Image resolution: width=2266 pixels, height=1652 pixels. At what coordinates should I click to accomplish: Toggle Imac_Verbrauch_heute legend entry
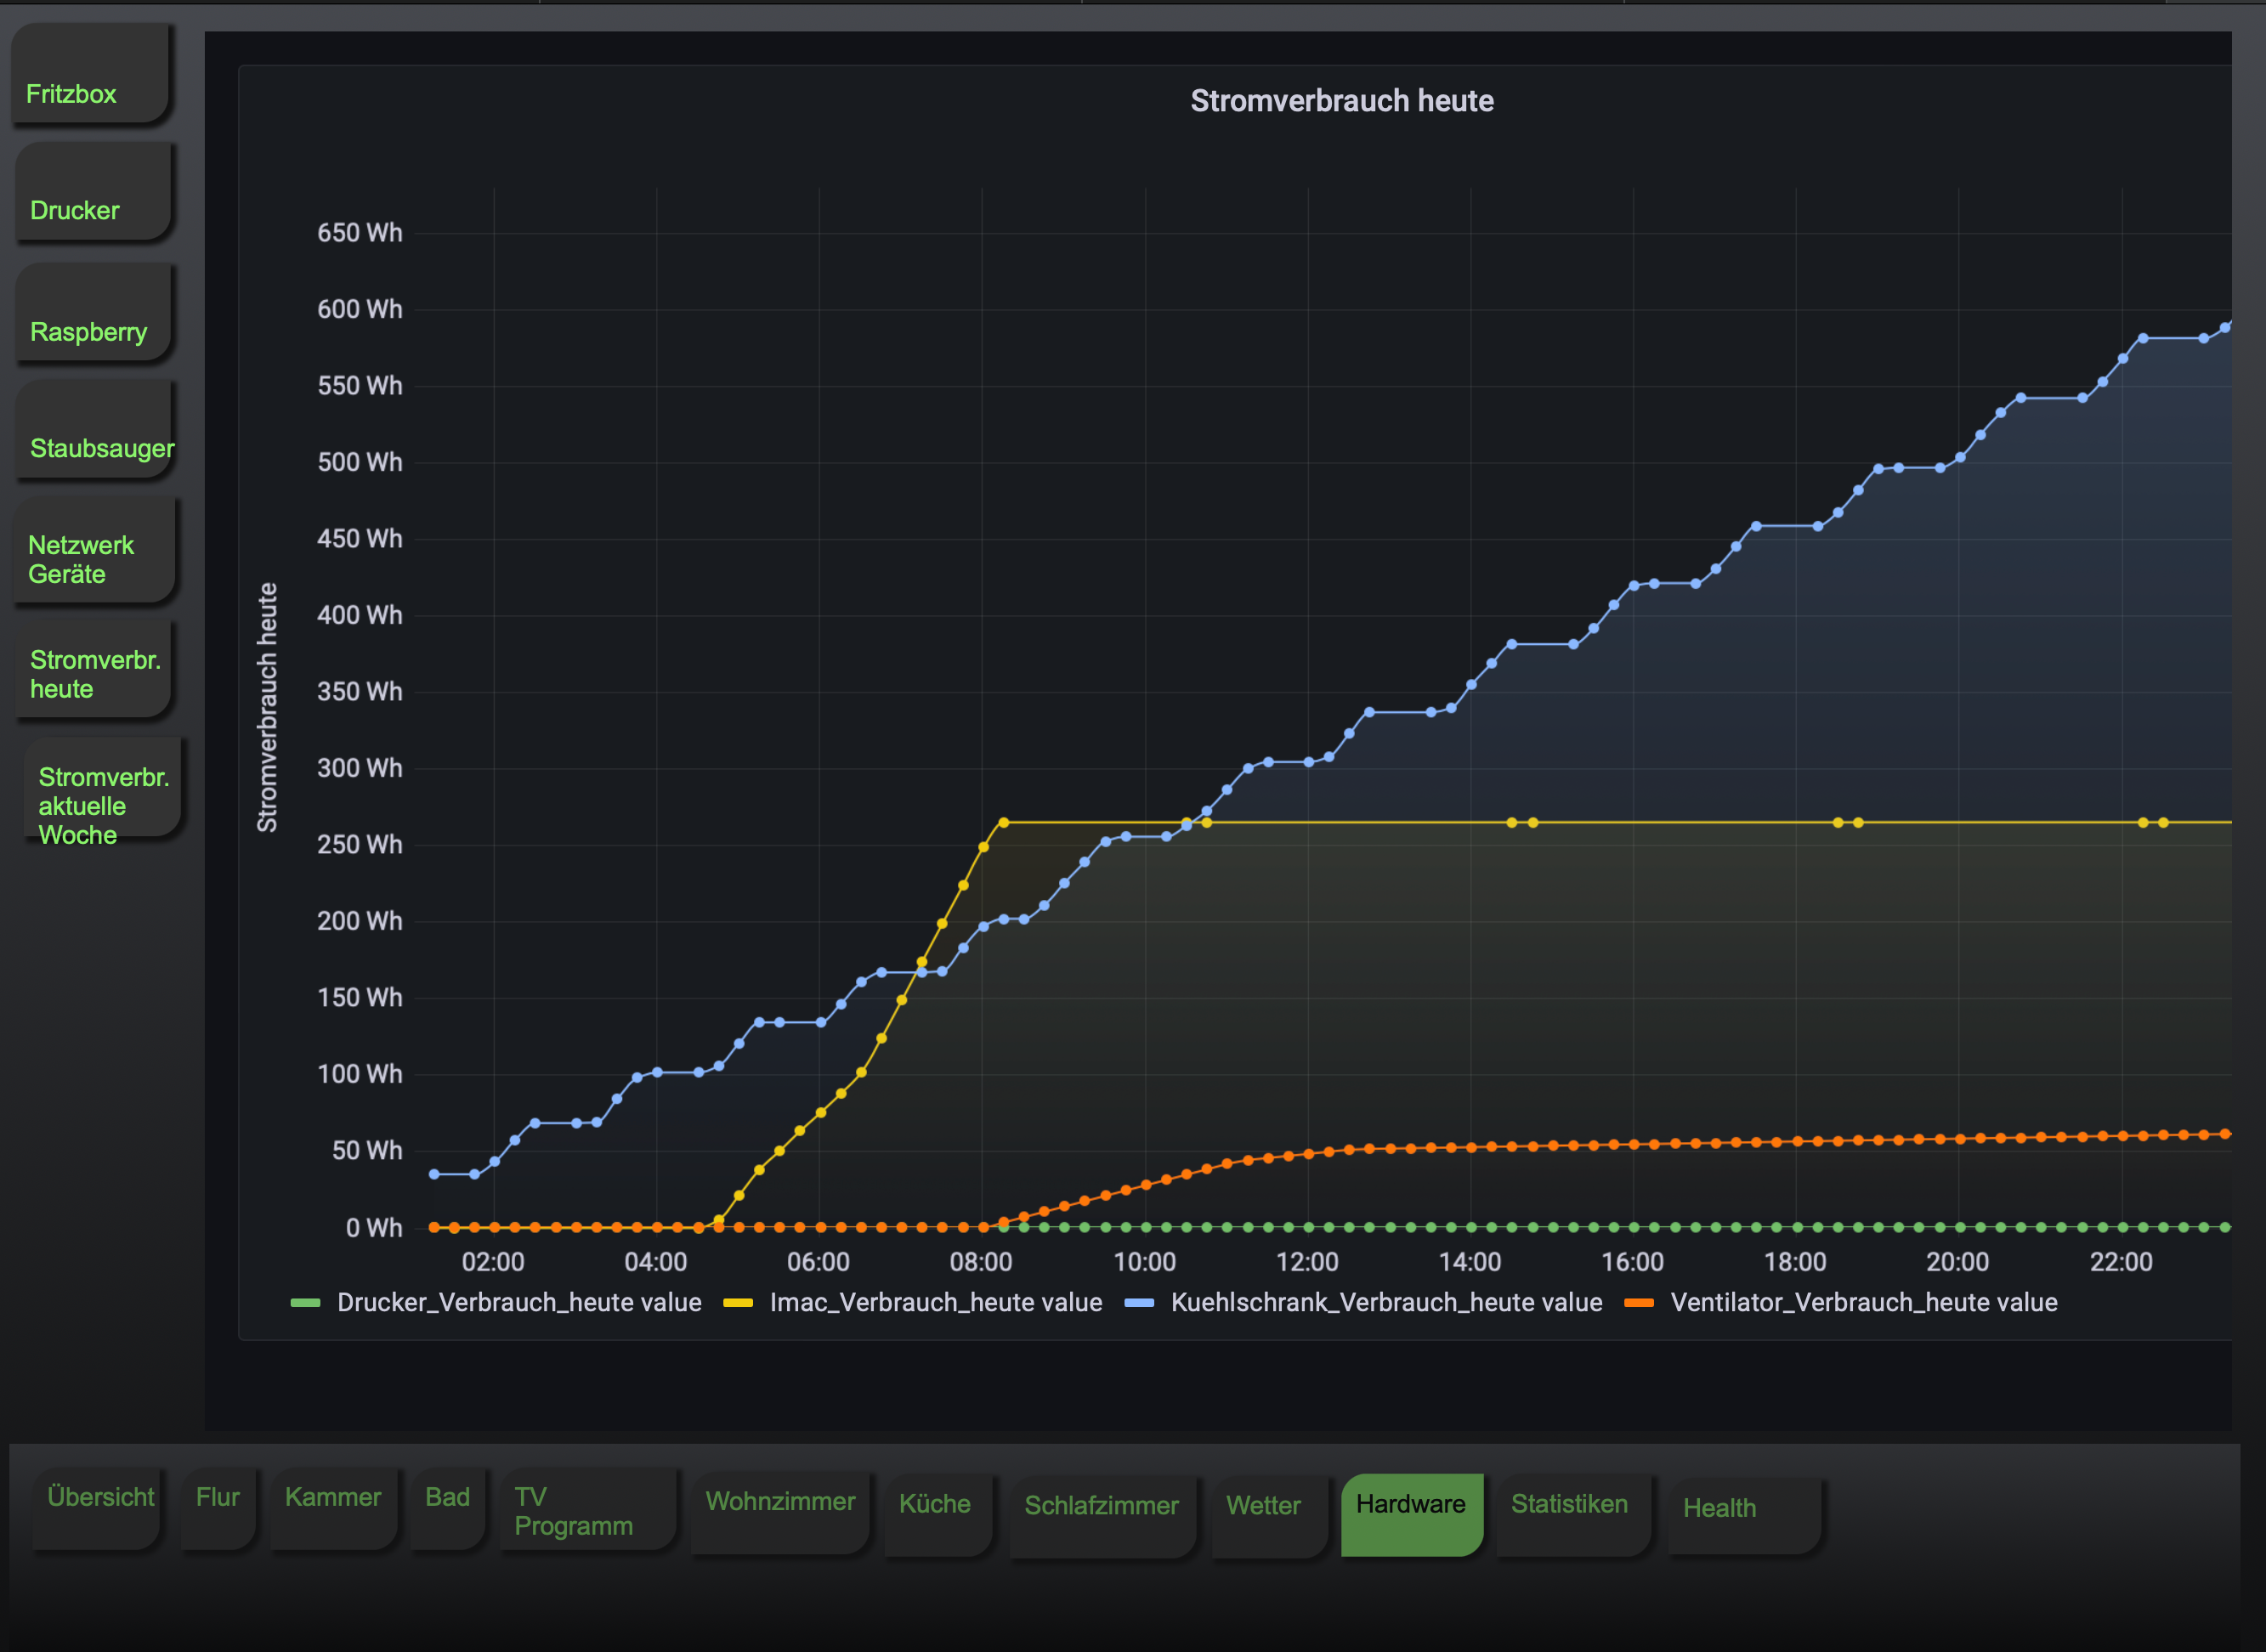point(935,1302)
